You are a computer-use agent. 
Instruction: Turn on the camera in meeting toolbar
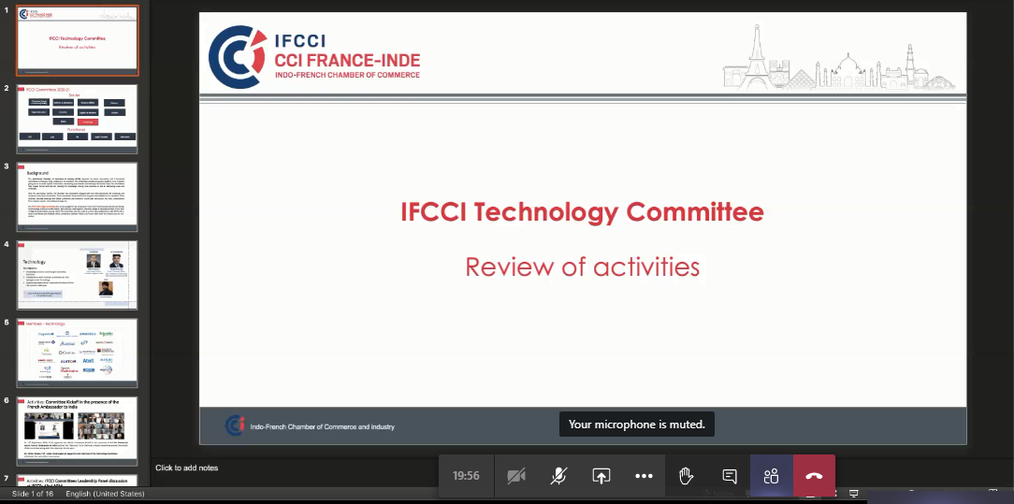click(x=515, y=476)
